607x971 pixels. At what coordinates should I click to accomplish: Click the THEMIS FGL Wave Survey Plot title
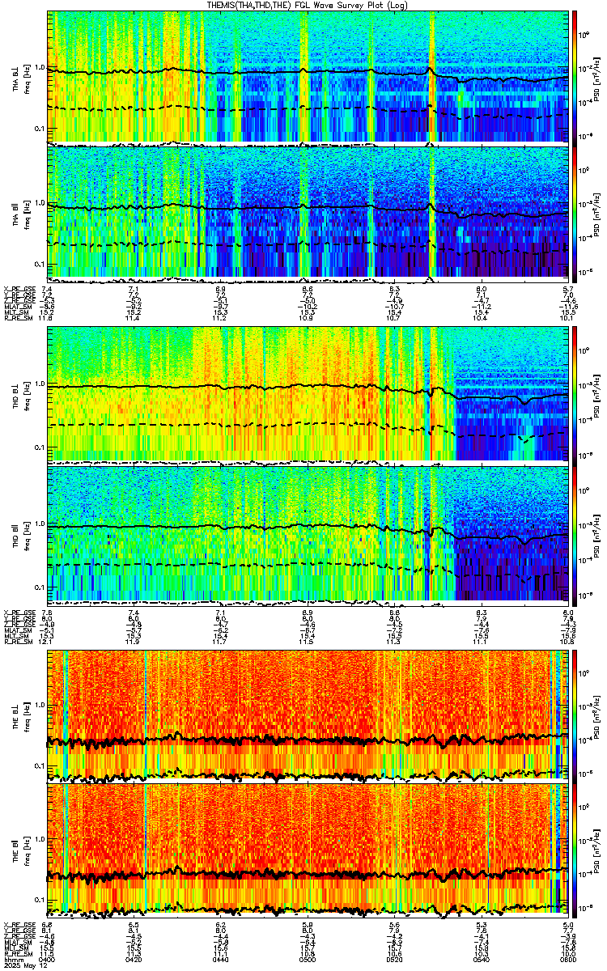pyautogui.click(x=308, y=5)
